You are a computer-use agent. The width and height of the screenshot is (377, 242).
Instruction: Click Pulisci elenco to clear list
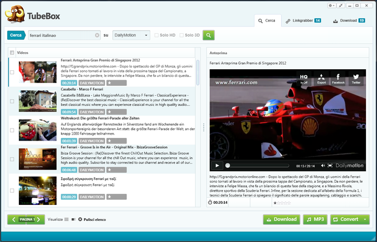pyautogui.click(x=92, y=219)
